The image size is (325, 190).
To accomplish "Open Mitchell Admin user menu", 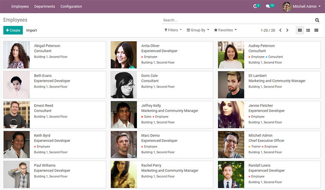I will 302,7.
